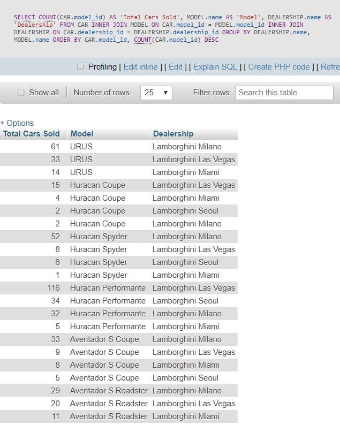Click Lamborghini Miami in Huracan Spyder row
The width and height of the screenshot is (340, 425).
[186, 275]
